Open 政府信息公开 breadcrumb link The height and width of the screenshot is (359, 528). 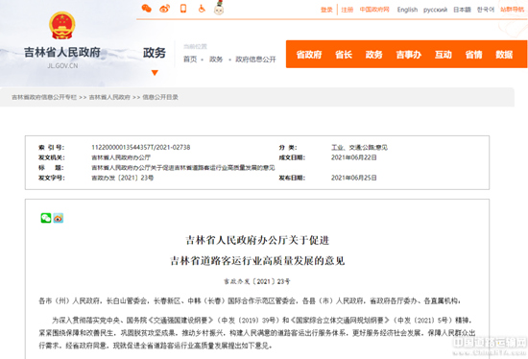(x=255, y=60)
